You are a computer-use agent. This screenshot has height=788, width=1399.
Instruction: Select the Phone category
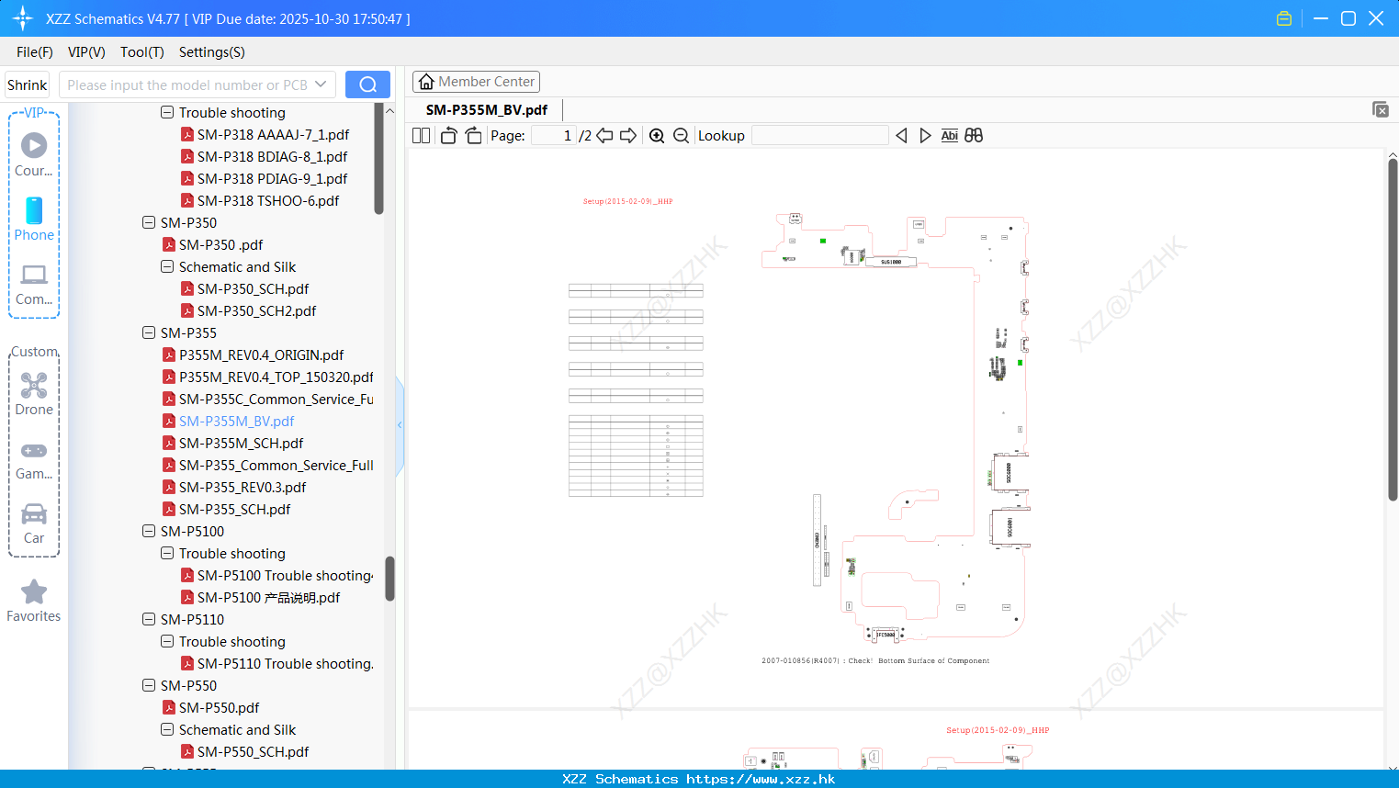pos(34,220)
